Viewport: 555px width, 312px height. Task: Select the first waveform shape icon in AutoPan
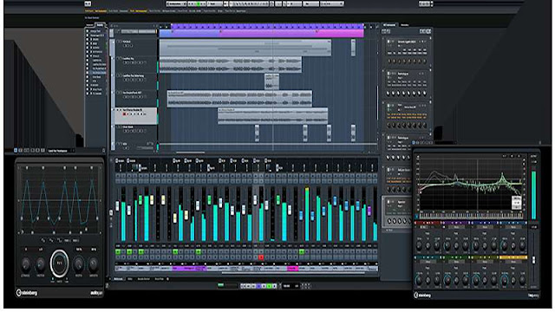coord(43,241)
